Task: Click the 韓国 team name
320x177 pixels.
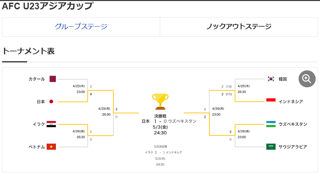Action: click(x=283, y=79)
